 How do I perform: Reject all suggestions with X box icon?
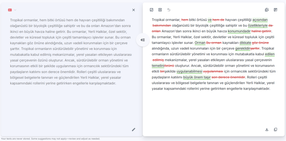160,10
